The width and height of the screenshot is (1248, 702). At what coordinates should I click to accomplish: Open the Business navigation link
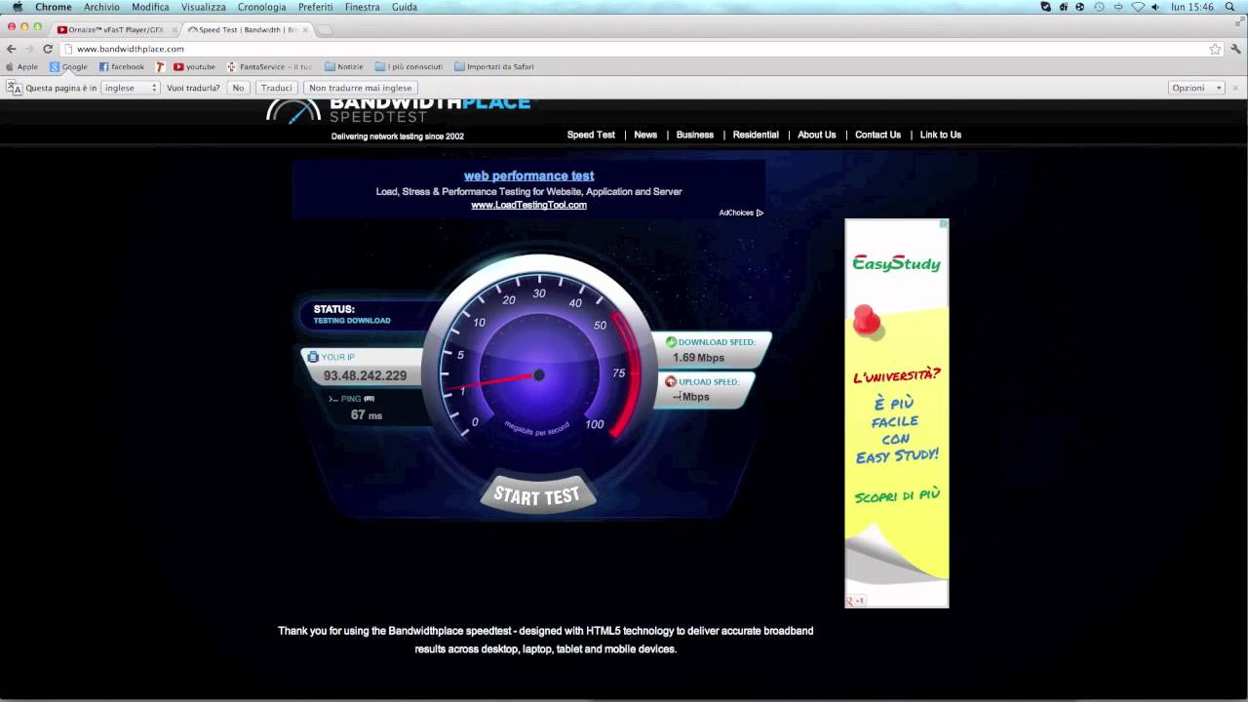coord(695,135)
